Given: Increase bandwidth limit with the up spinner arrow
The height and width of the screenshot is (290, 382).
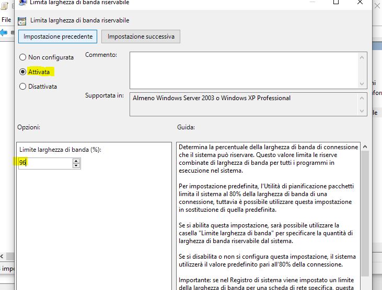Looking at the screenshot, I should pos(76,161).
